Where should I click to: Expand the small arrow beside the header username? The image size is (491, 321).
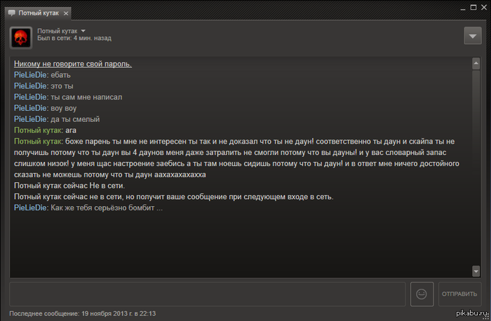tap(83, 32)
